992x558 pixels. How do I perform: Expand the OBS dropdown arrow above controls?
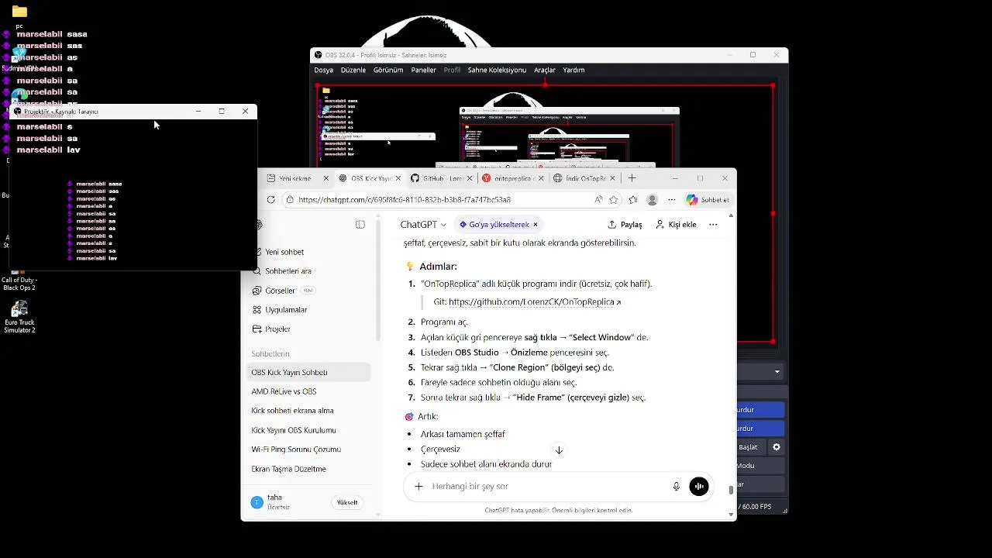777,372
